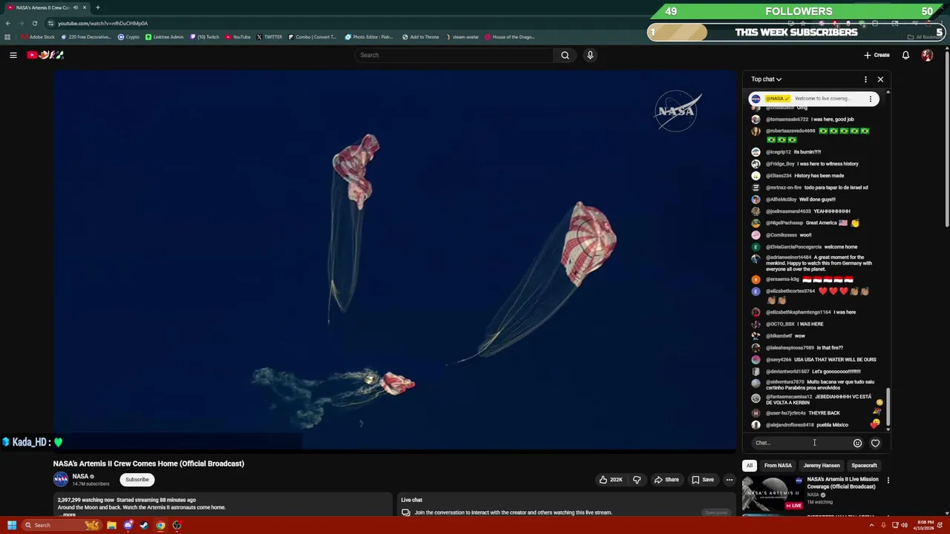Screen dimensions: 950x534
Task: Close the live chat panel
Action: [x=880, y=79]
